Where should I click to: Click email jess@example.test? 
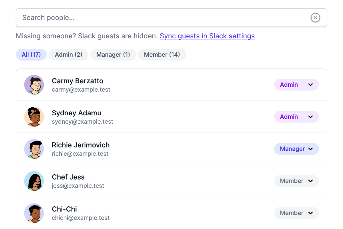(x=78, y=186)
